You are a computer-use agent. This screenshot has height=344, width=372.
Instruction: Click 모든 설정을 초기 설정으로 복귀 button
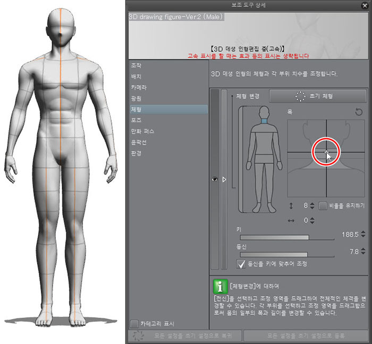coord(185,335)
